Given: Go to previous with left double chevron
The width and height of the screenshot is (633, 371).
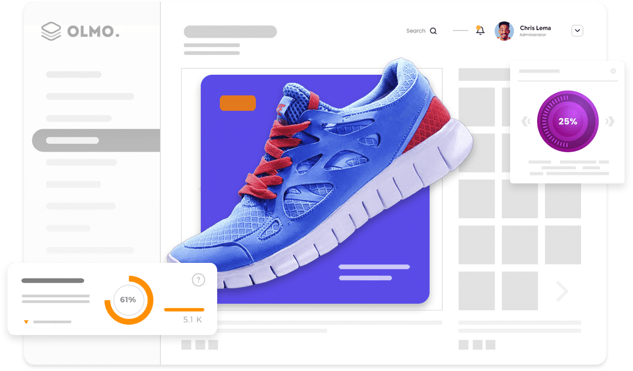Looking at the screenshot, I should click(525, 121).
